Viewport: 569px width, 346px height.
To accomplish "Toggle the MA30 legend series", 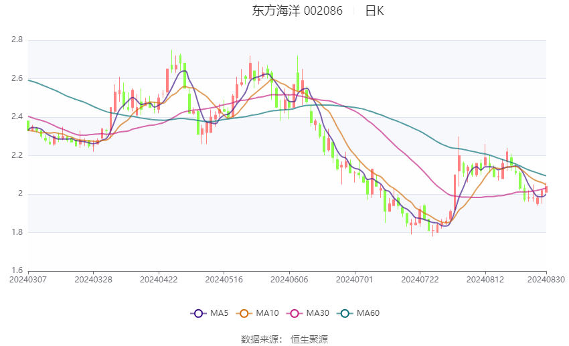I will tap(308, 313).
